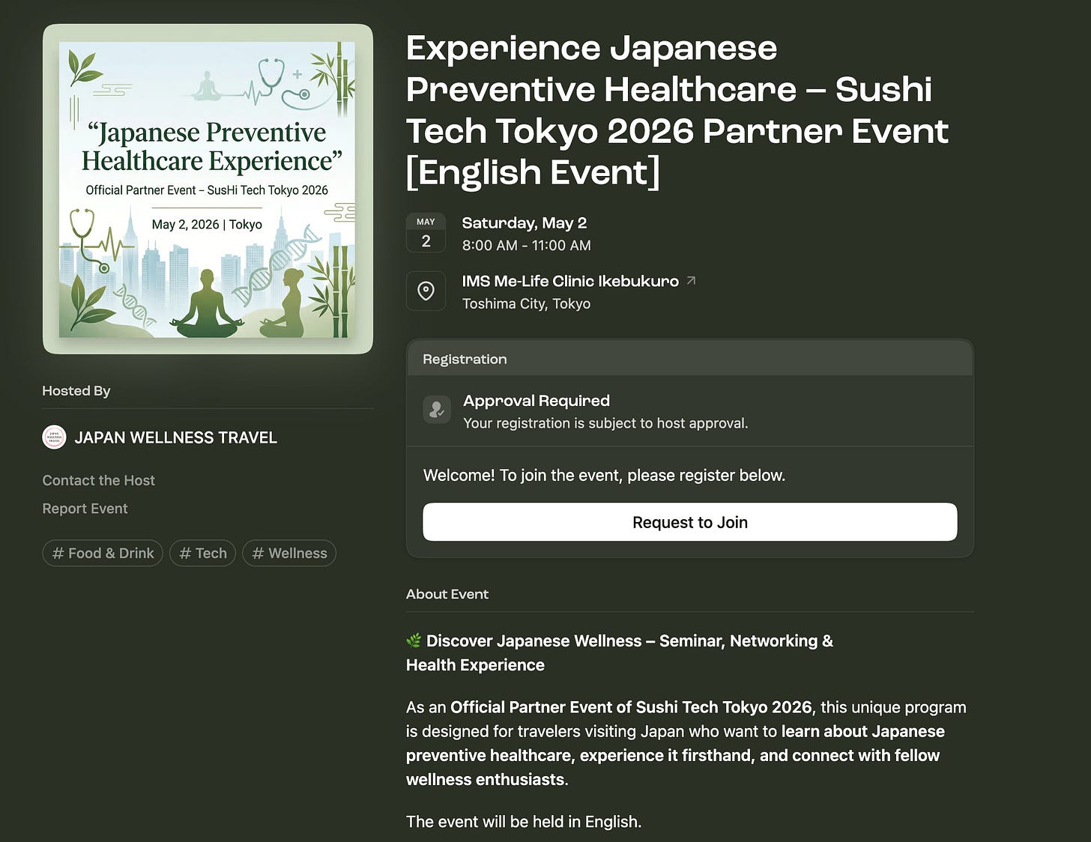The width and height of the screenshot is (1091, 842).
Task: Click the event title heading
Action: (x=677, y=110)
